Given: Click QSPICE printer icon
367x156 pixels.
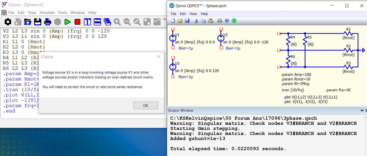Looking at the screenshot, I should [x=220, y=21].
